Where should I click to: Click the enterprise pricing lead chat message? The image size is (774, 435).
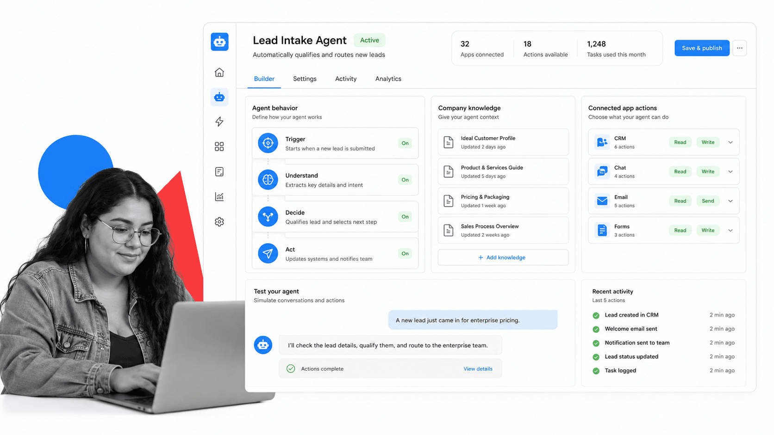tap(473, 320)
